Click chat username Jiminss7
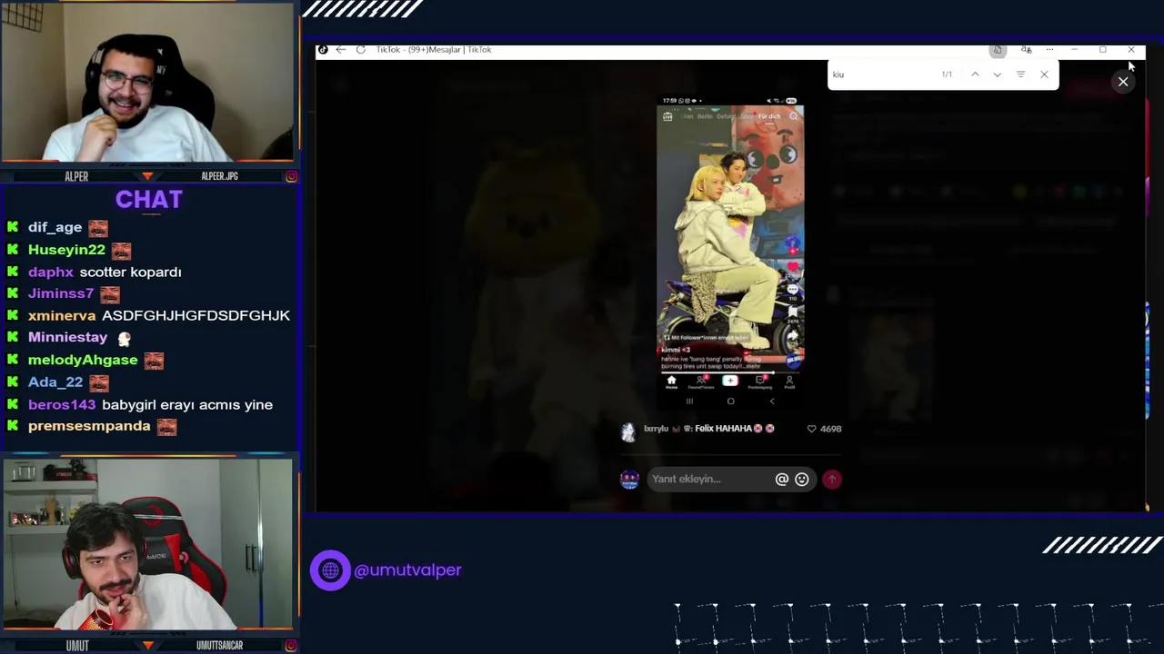This screenshot has width=1164, height=654. click(61, 293)
